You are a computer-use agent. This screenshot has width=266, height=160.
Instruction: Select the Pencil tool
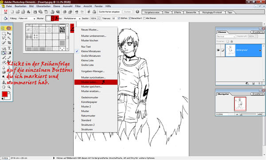click(x=9, y=58)
